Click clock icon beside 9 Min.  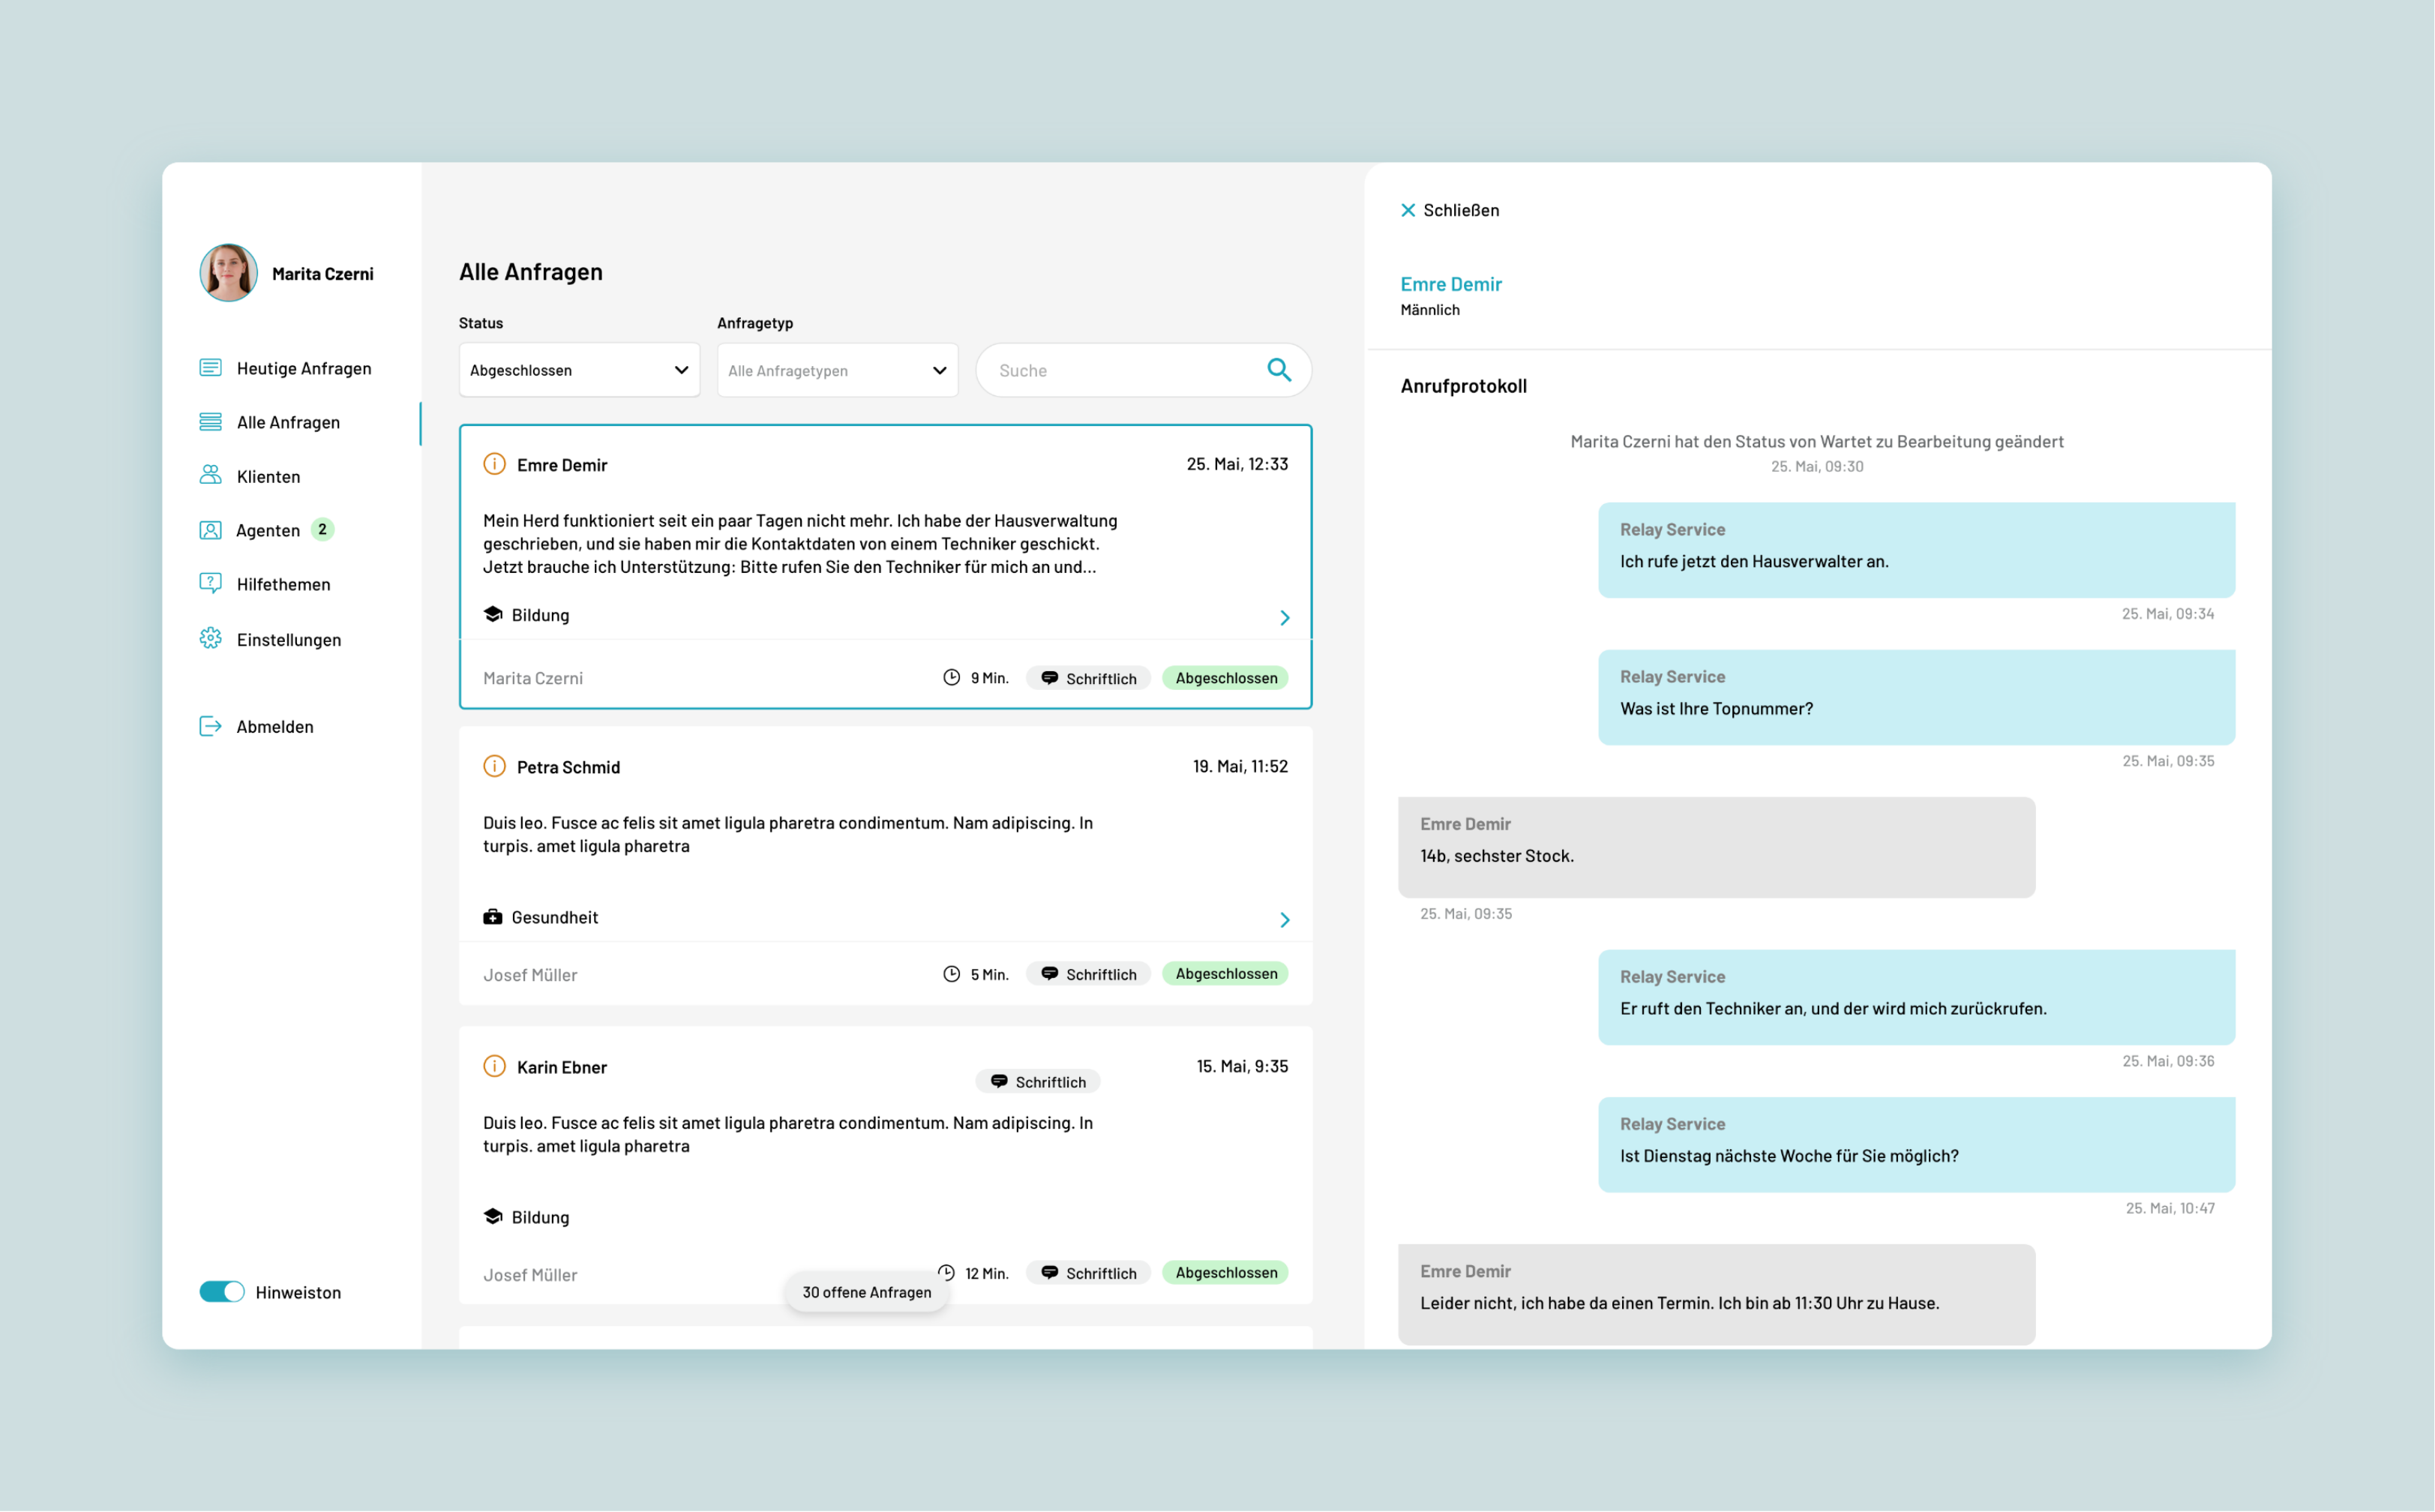coord(952,678)
